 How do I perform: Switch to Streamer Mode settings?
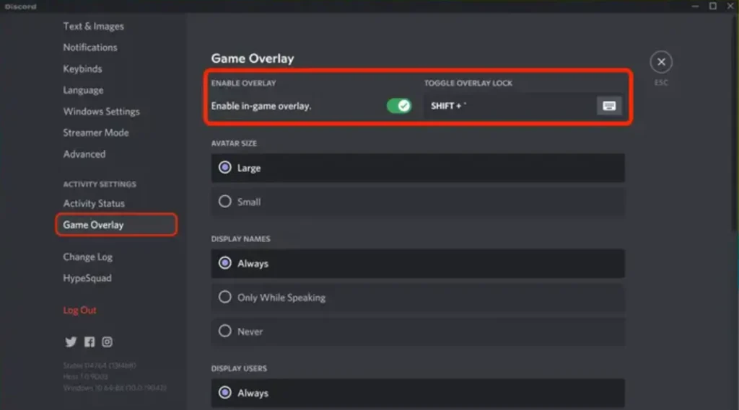point(96,133)
